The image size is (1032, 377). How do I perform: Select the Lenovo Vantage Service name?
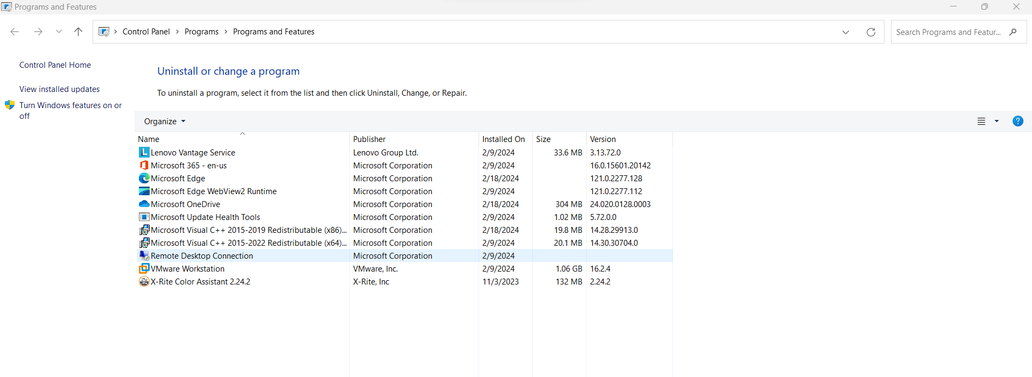(193, 153)
